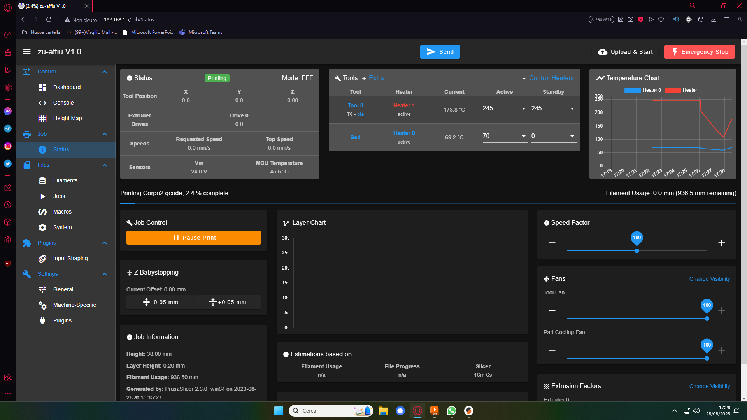
Task: Open Microsoft Teams bookmark
Action: [x=201, y=32]
